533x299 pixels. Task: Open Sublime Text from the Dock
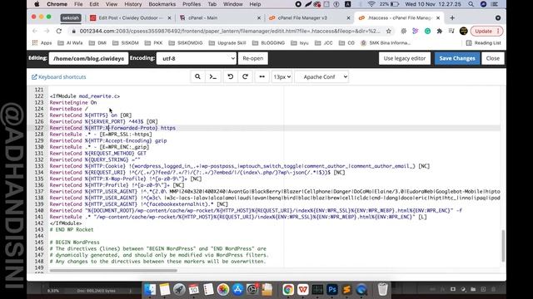coord(346,289)
